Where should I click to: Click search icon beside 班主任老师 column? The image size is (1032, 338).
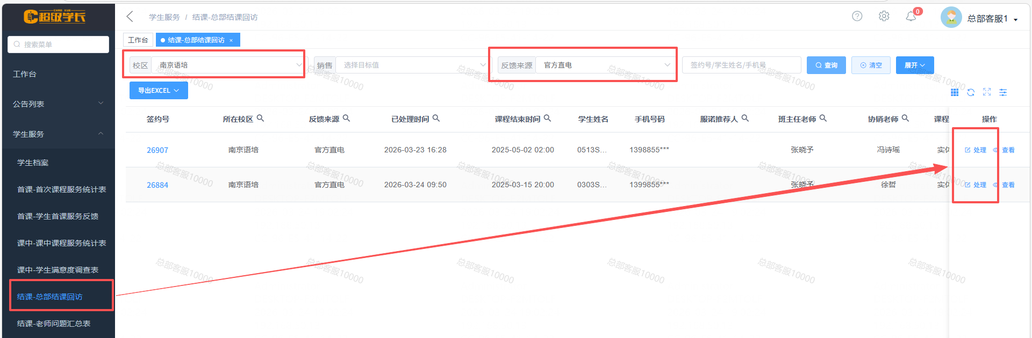823,119
